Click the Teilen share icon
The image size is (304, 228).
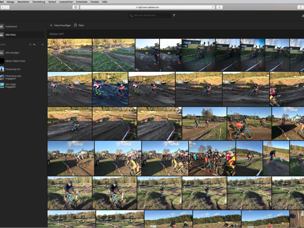(75, 25)
